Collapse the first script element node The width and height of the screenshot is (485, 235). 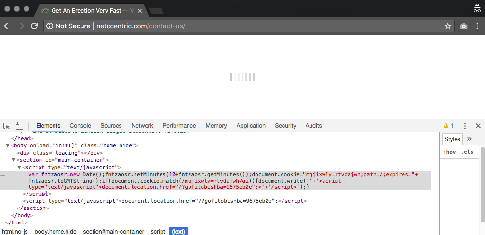19,168
